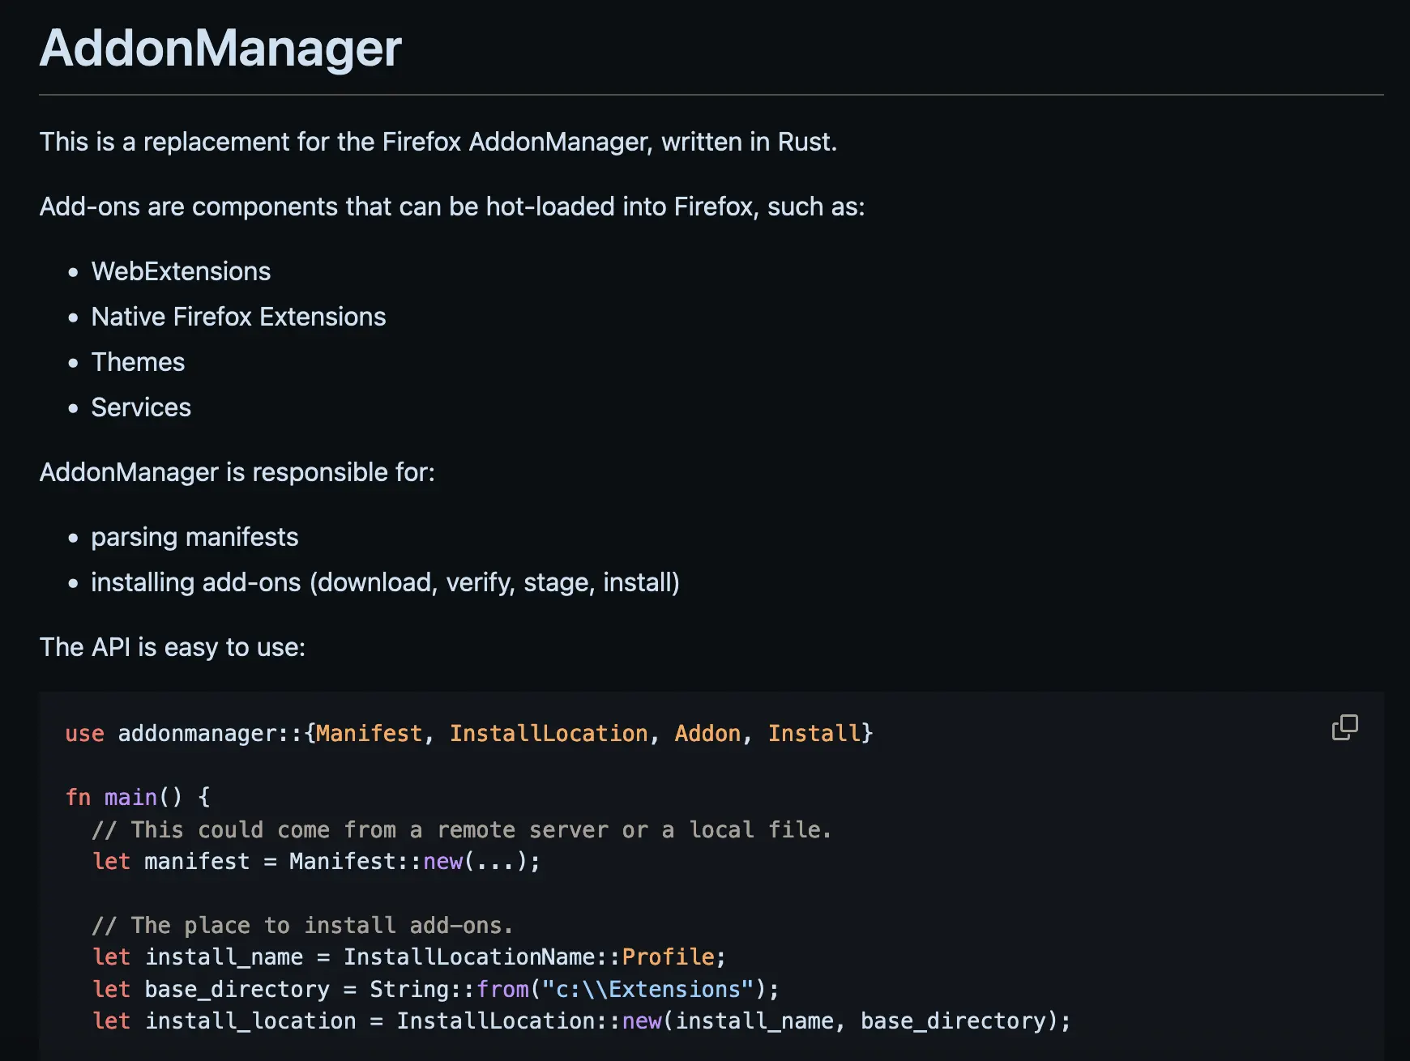This screenshot has width=1410, height=1061.
Task: Click the WebExtensions list item
Action: point(181,271)
